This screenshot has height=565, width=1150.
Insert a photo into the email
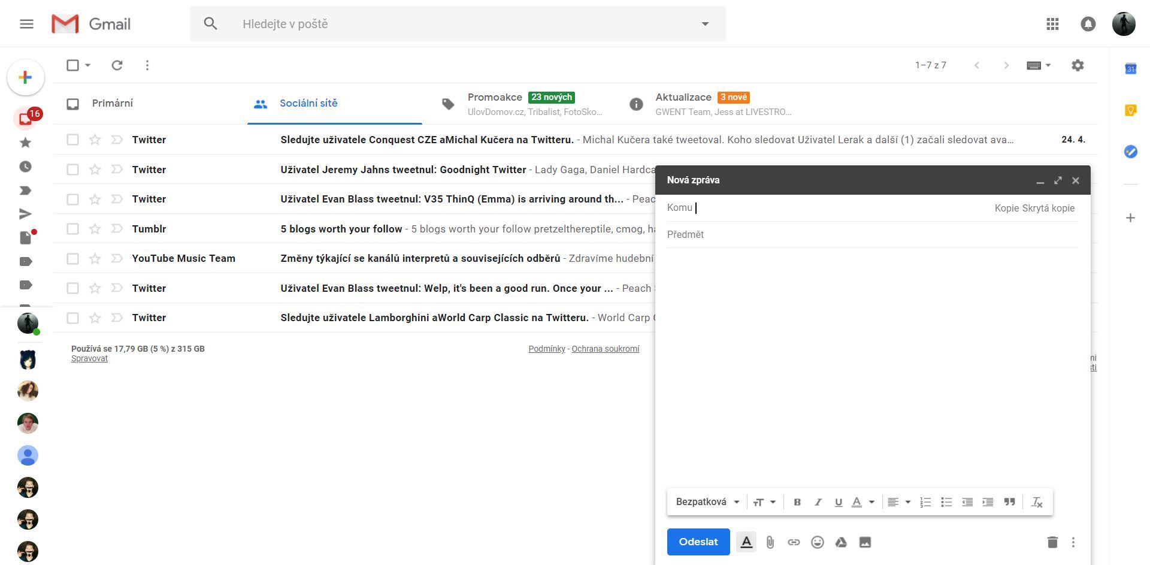point(864,542)
